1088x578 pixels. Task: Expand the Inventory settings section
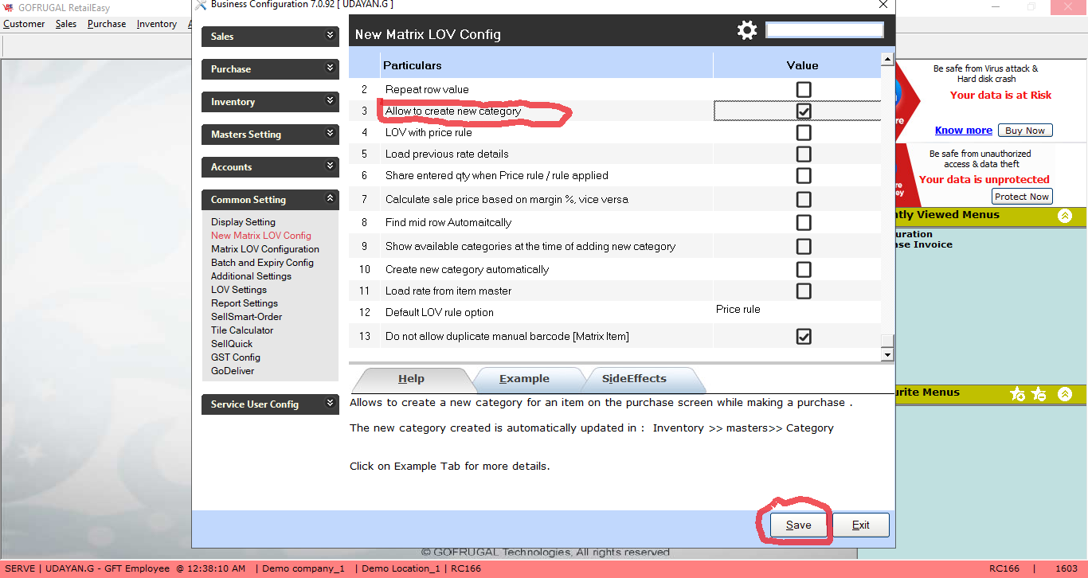(x=270, y=102)
